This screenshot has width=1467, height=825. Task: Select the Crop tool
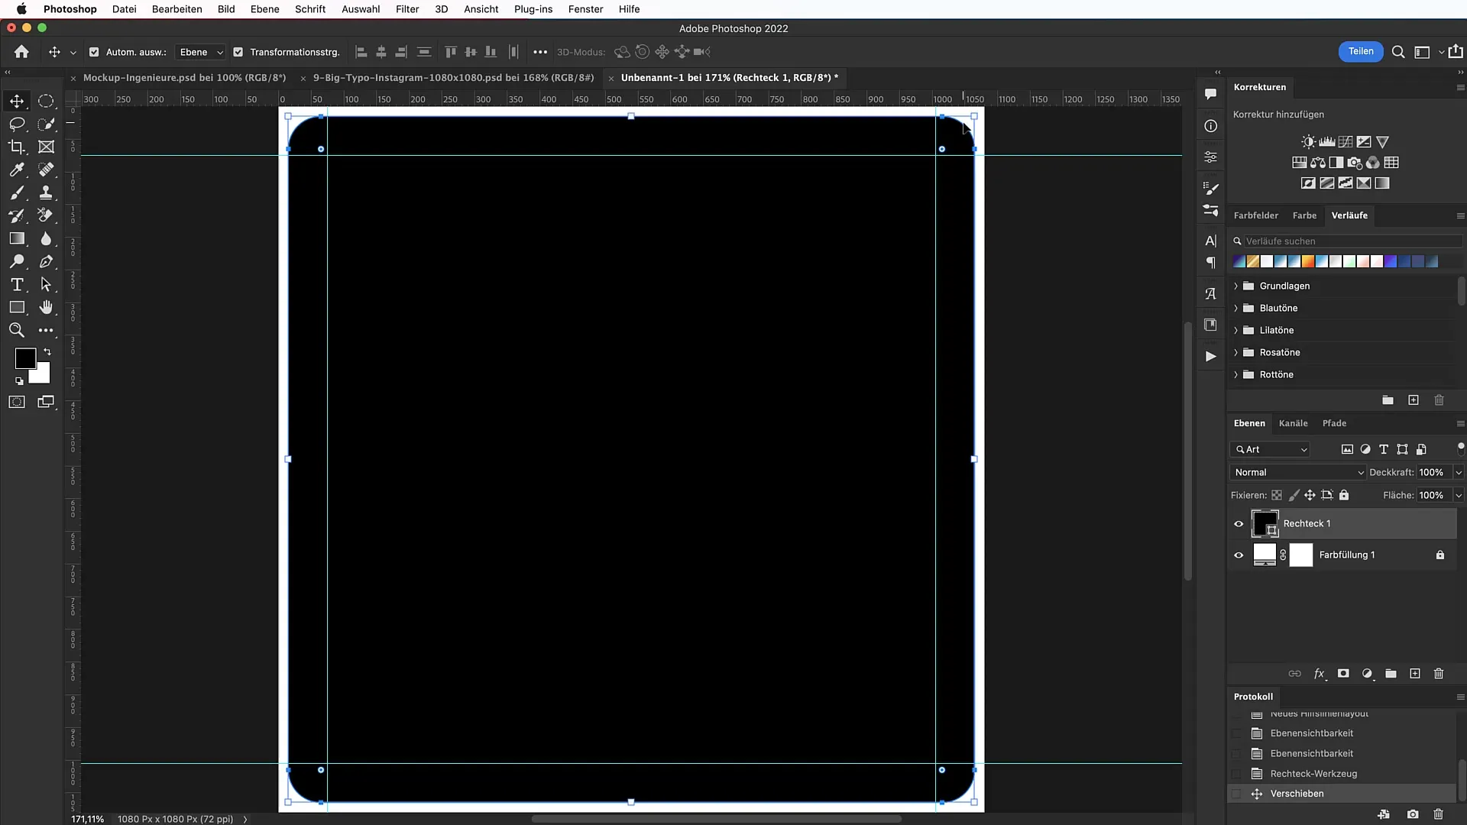(x=17, y=147)
